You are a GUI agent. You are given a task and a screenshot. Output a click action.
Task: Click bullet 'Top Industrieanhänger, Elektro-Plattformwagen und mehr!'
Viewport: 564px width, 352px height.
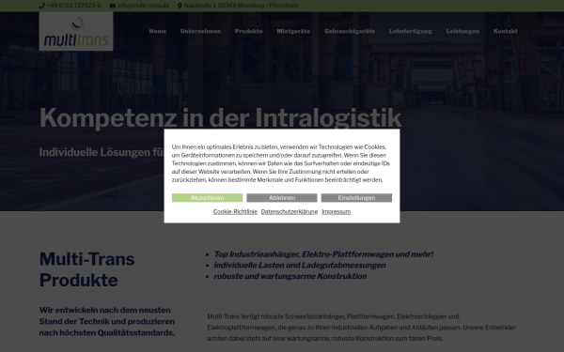tap(323, 254)
